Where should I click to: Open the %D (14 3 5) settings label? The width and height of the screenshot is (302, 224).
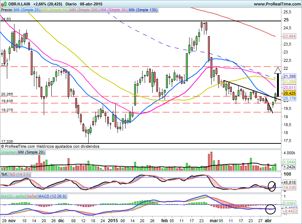(x=20, y=174)
